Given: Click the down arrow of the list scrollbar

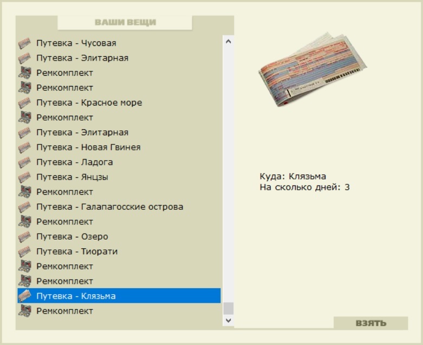Looking at the screenshot, I should 228,320.
